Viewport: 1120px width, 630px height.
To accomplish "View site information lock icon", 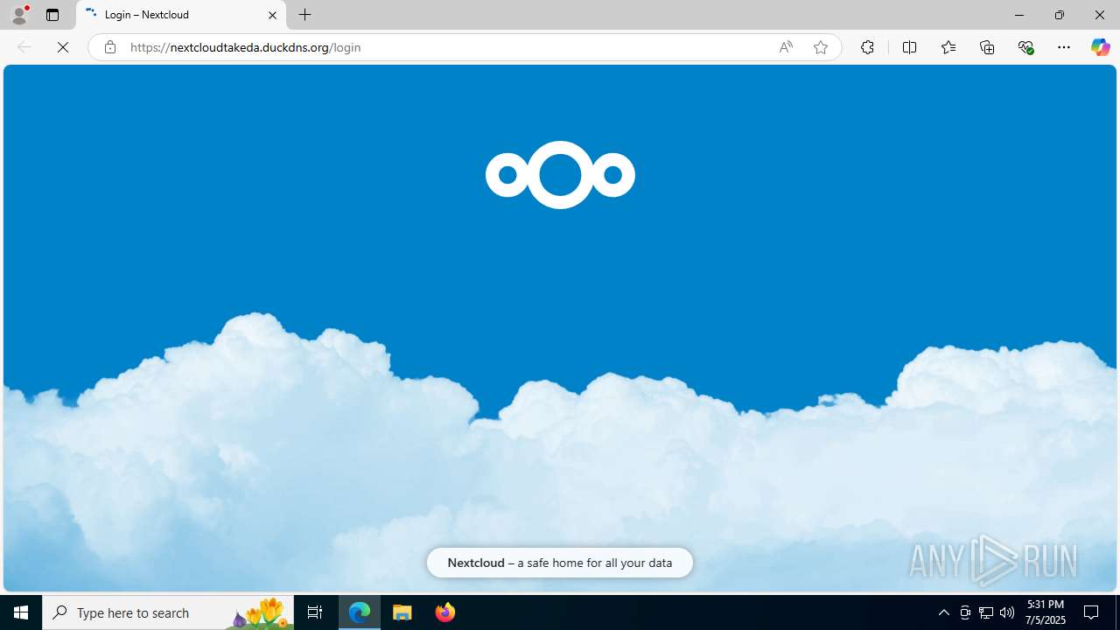I will point(109,47).
